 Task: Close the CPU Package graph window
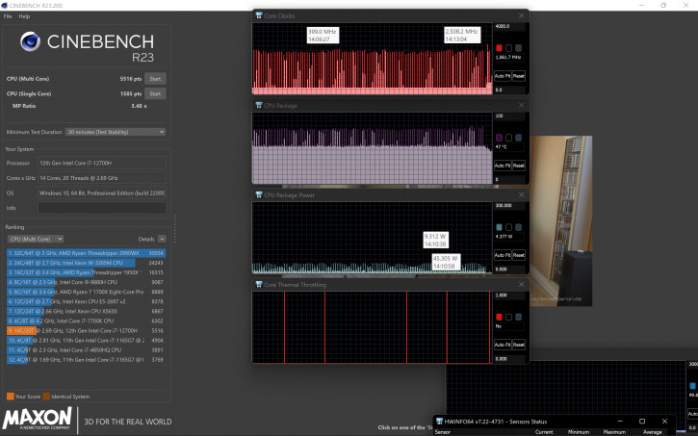click(521, 106)
